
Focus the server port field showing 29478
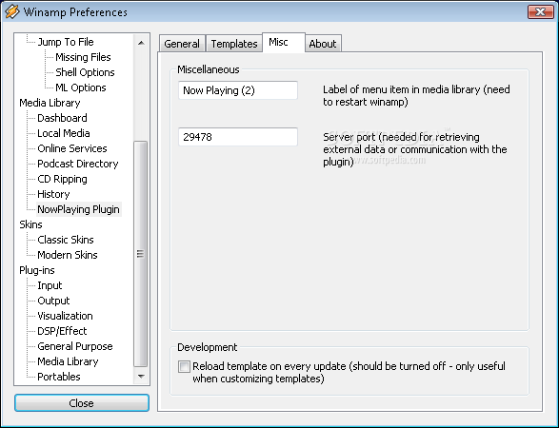[x=238, y=137]
